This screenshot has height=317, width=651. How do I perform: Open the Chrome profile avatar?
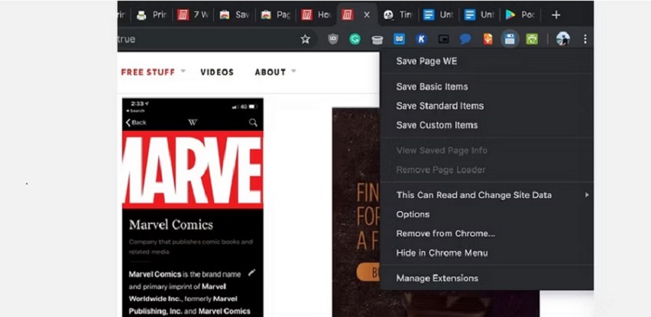[x=563, y=40]
